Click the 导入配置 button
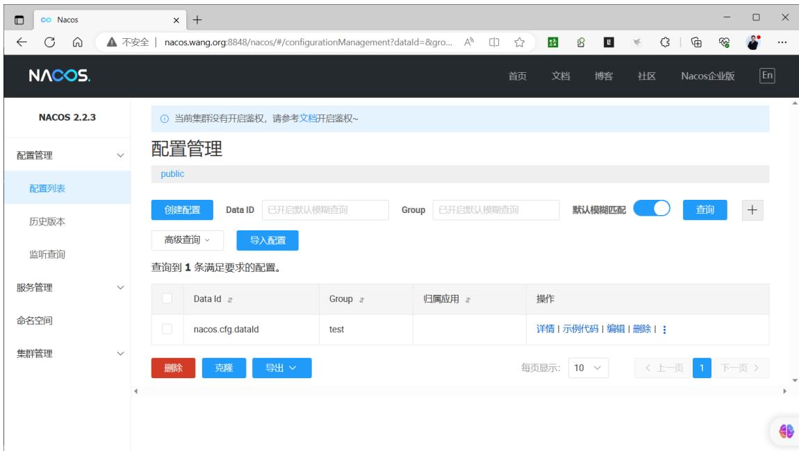The height and width of the screenshot is (451, 799). (x=267, y=240)
